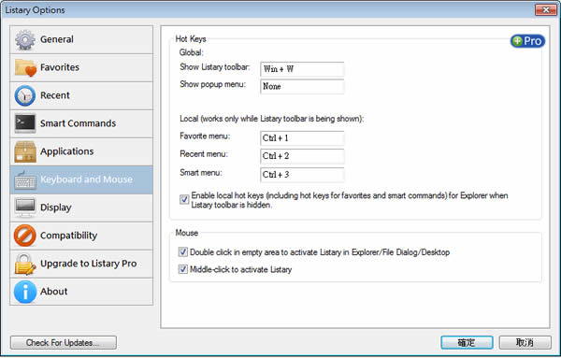
Task: Click the Compatibility prohibited icon
Action: (25, 236)
